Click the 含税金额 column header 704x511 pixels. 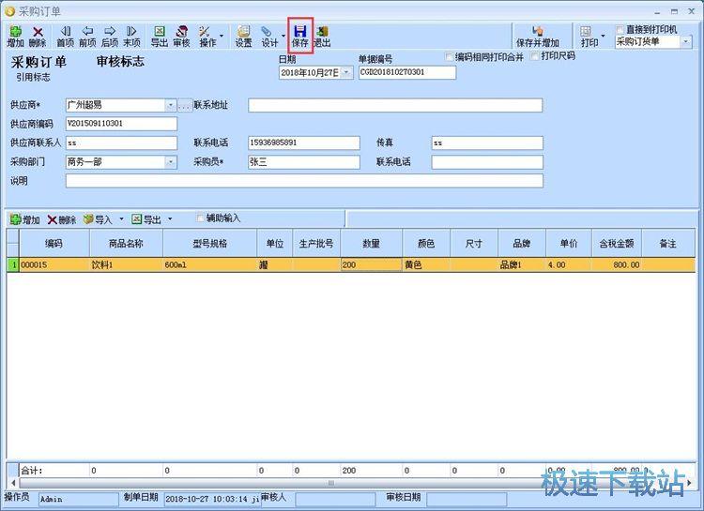tap(617, 243)
